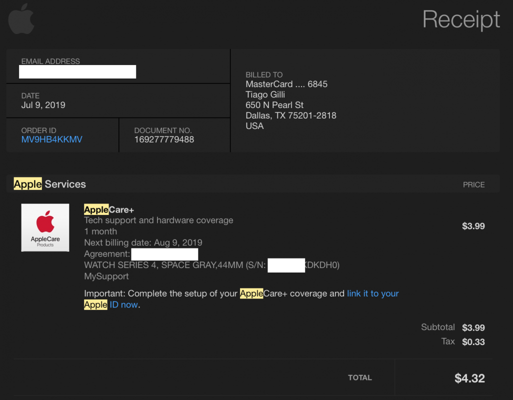
Task: Click the Apple Services section header
Action: [x=49, y=184]
